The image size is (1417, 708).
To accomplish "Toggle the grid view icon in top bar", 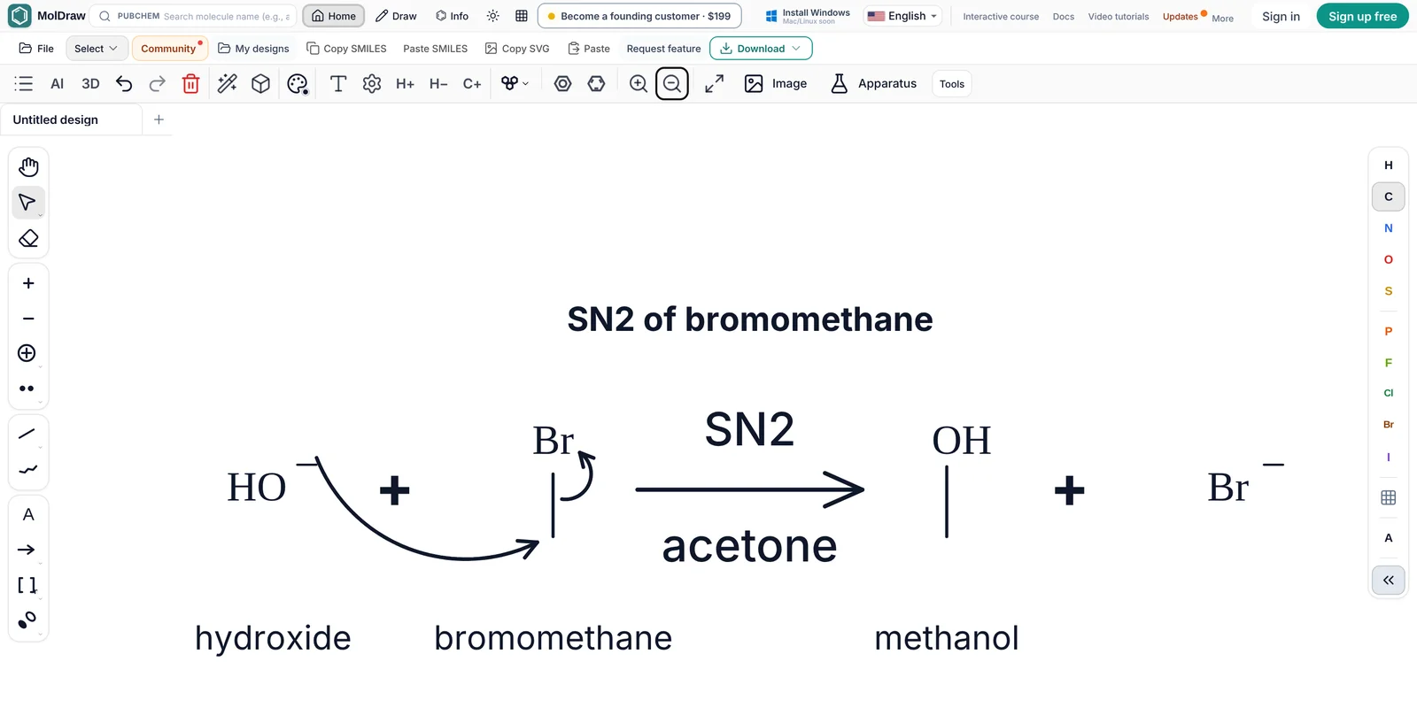I will click(522, 16).
